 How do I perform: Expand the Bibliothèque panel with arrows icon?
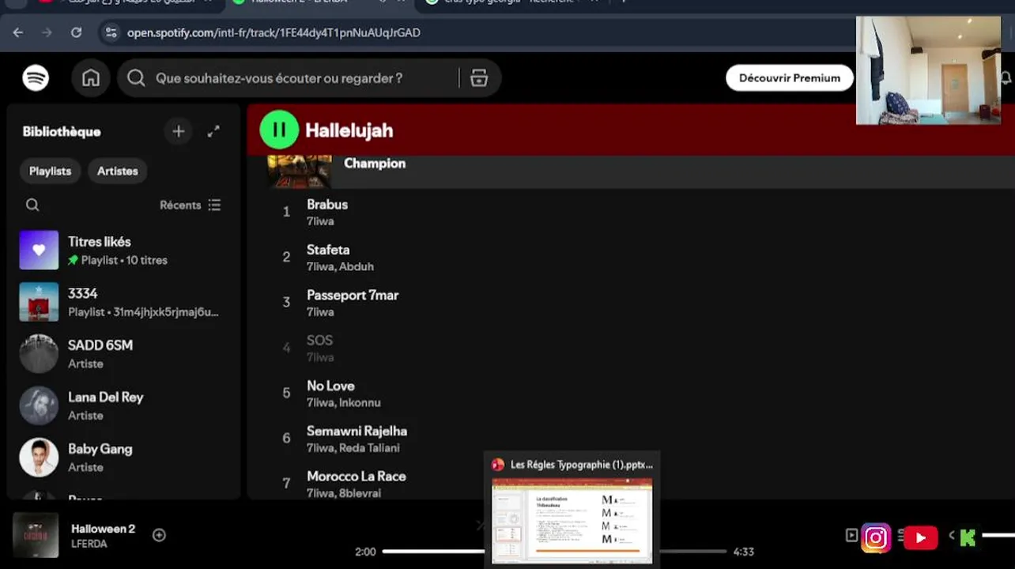[x=213, y=132]
